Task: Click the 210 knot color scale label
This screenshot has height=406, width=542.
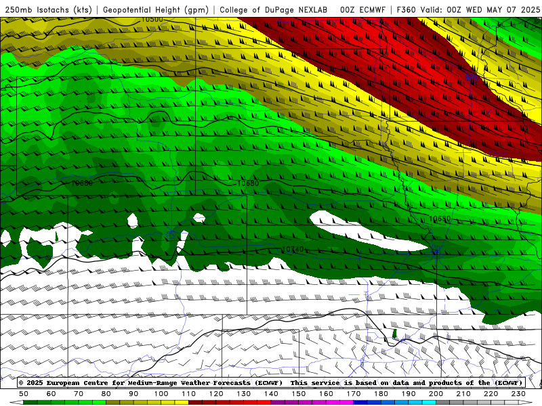Action: (463, 394)
